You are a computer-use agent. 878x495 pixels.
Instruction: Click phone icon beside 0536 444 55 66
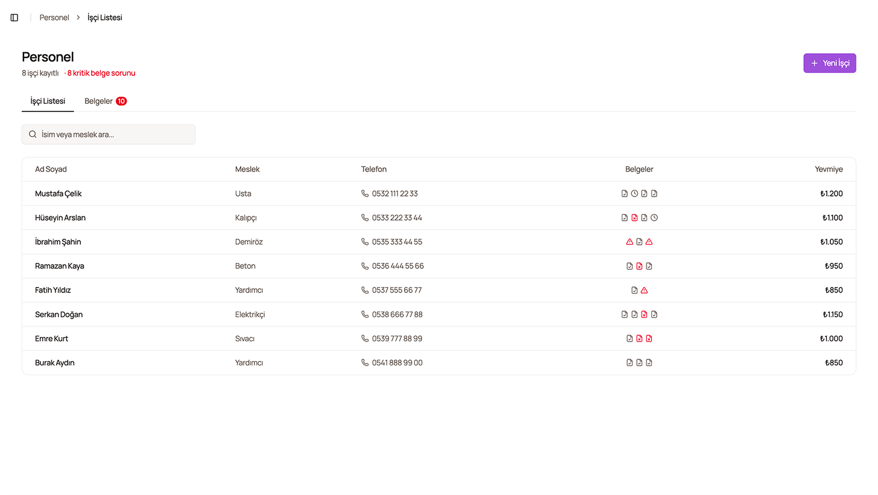pos(365,266)
